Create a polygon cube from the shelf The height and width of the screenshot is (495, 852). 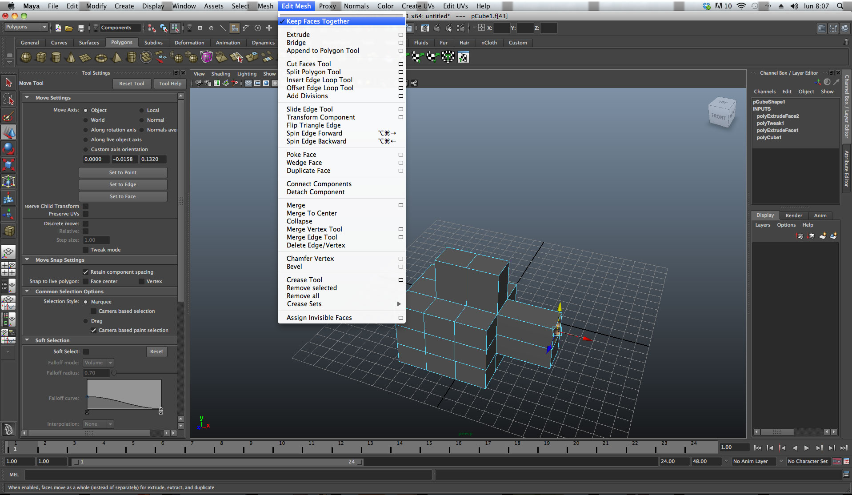click(41, 57)
